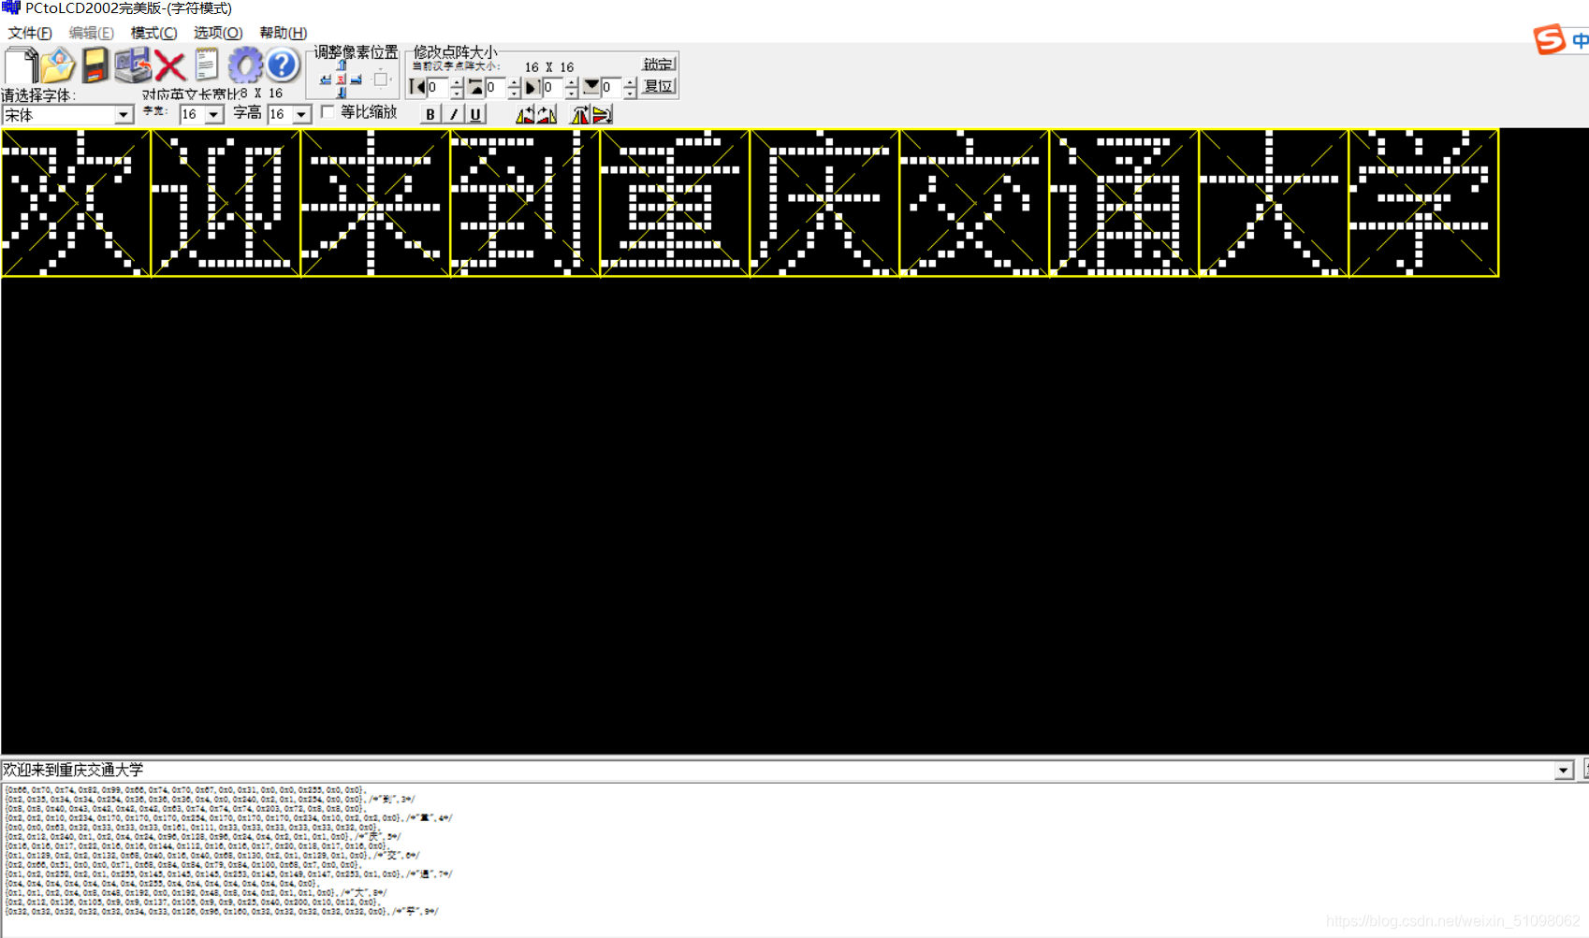Image resolution: width=1589 pixels, height=938 pixels.
Task: Shift pixels right with the right arrow
Action: tap(356, 80)
